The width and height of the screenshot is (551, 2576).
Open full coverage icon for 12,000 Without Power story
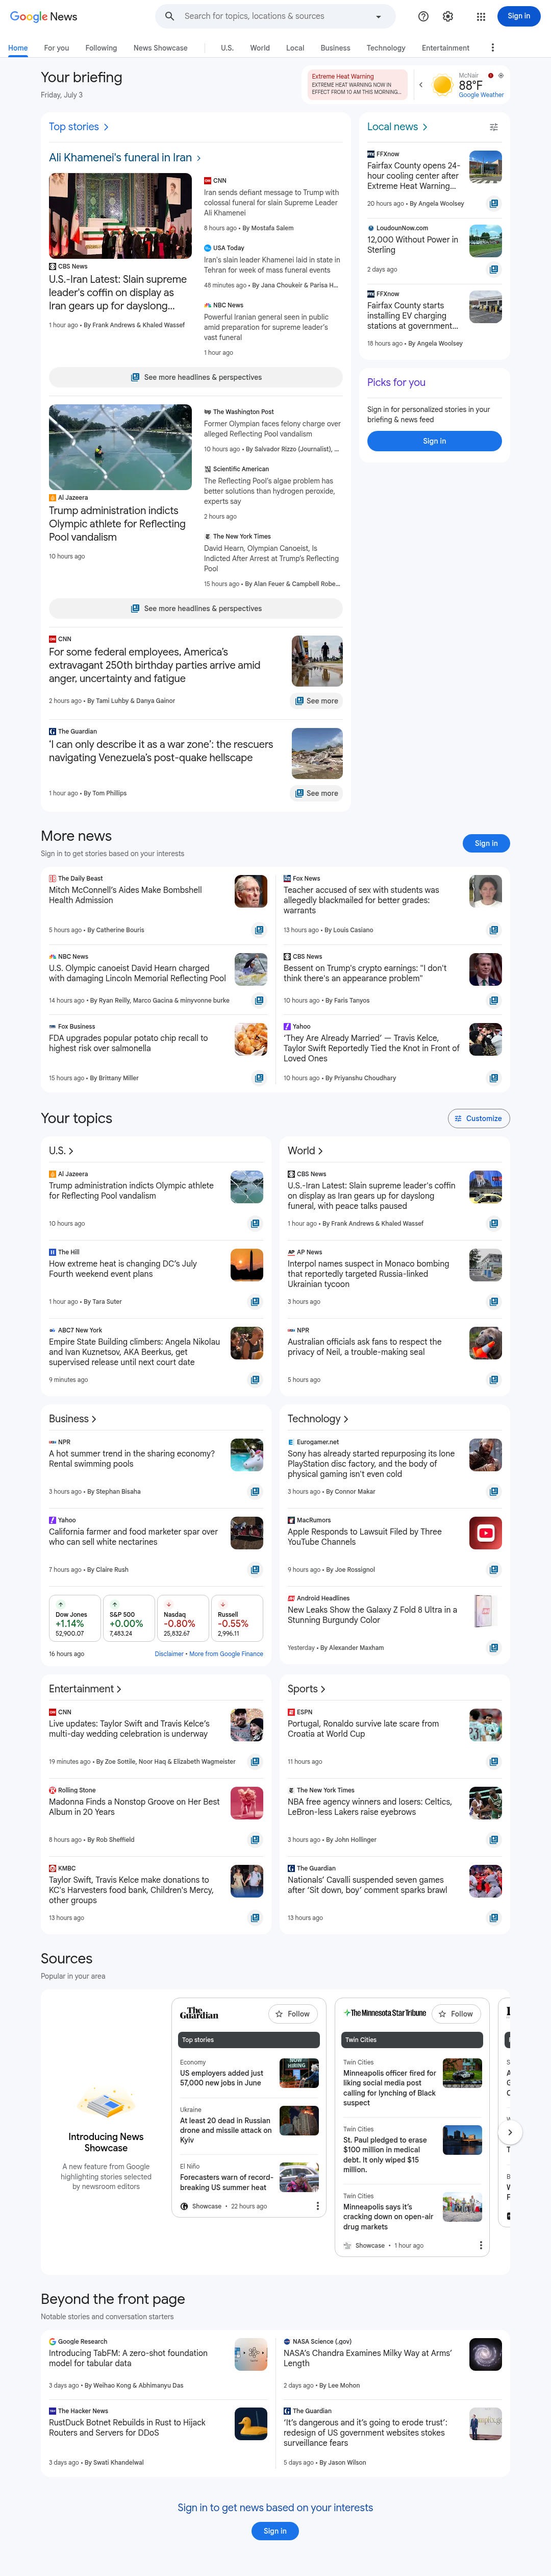point(494,269)
